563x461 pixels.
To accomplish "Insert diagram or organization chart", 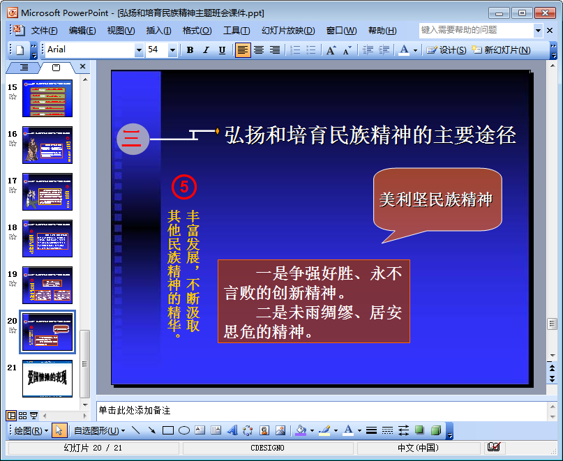I will (x=248, y=430).
